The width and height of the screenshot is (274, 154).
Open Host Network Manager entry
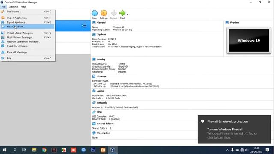coord(27,37)
